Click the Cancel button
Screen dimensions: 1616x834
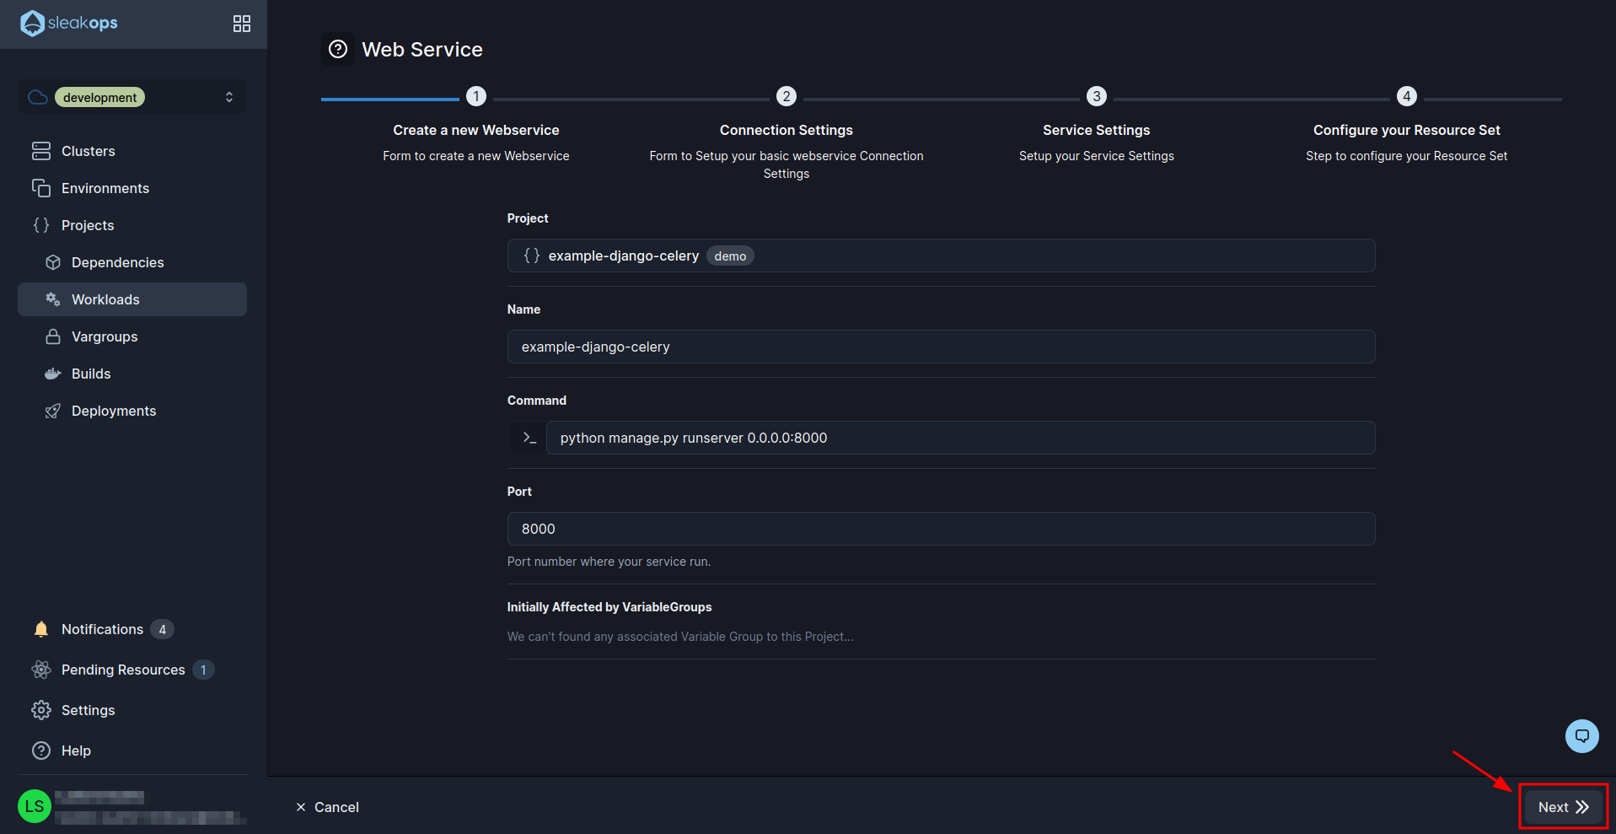click(327, 807)
